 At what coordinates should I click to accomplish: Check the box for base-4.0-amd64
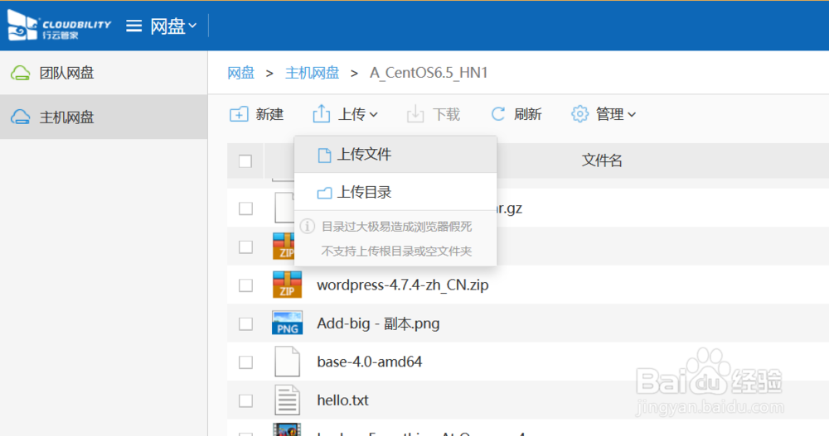tap(245, 362)
